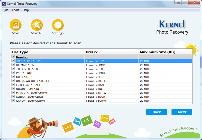The width and height of the screenshot is (202, 140).
Task: Click the 20480 size in CANON FILM row
Action: click(x=144, y=101)
